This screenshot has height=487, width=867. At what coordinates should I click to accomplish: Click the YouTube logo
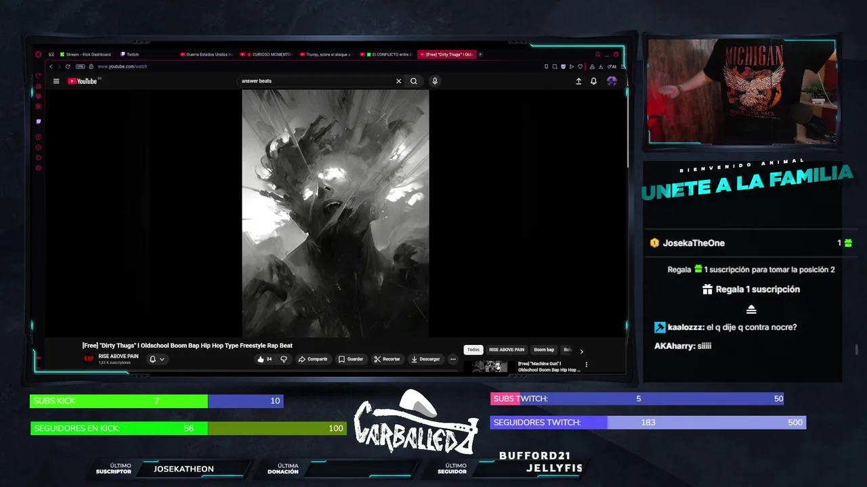pos(82,81)
